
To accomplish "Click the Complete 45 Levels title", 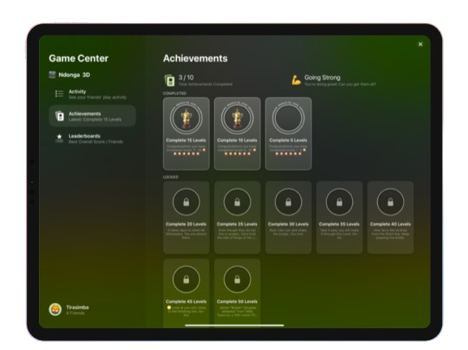I will click(186, 301).
